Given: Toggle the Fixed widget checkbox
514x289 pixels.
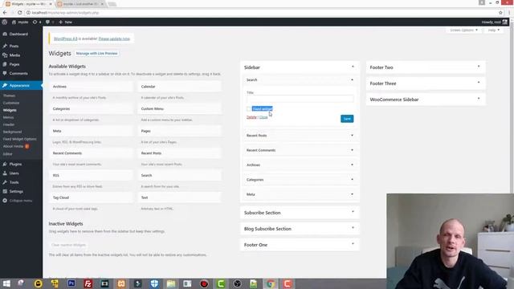Looking at the screenshot, I should [249, 109].
